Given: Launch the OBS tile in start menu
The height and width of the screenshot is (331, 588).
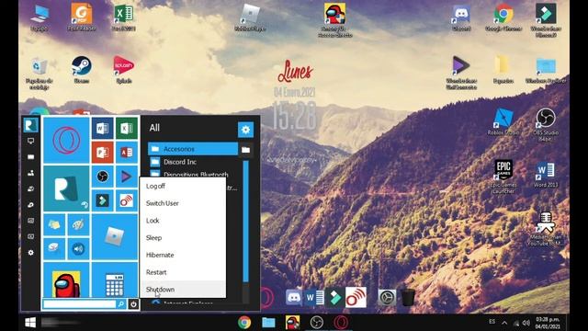Looking at the screenshot, I should [102, 177].
